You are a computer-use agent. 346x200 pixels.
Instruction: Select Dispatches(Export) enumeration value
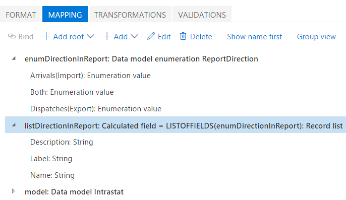pyautogui.click(x=95, y=109)
